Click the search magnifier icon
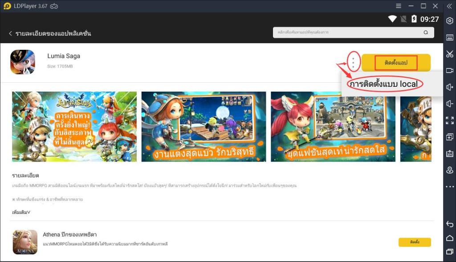Image resolution: width=456 pixels, height=262 pixels. coord(426,32)
